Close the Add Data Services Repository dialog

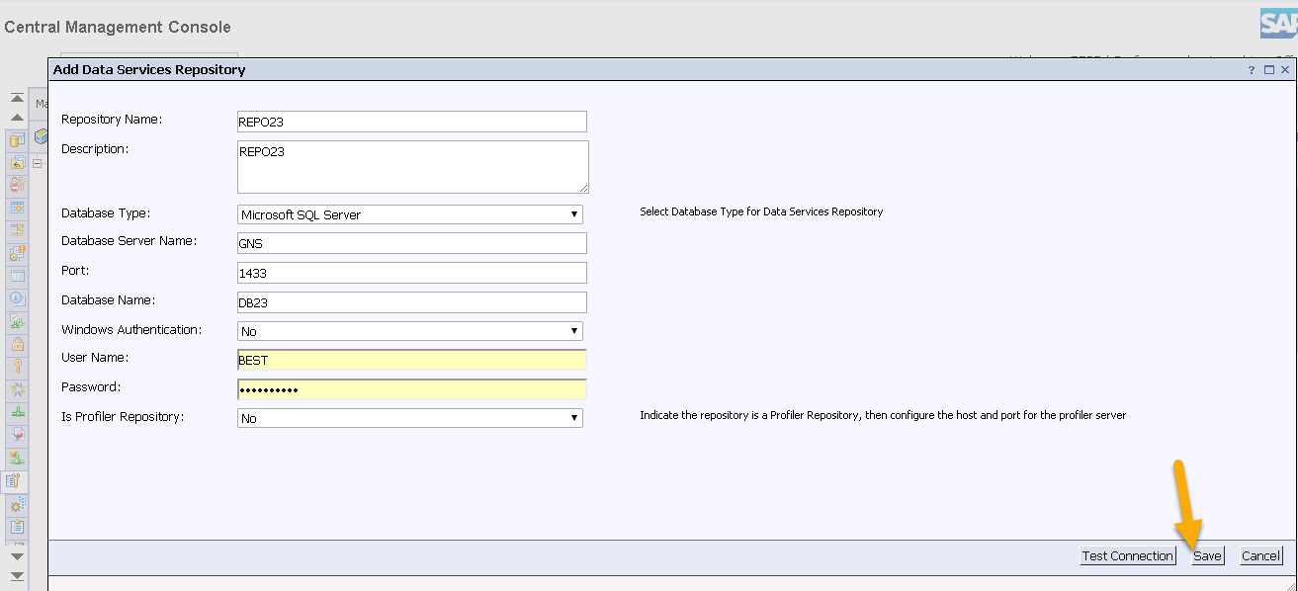tap(1285, 70)
